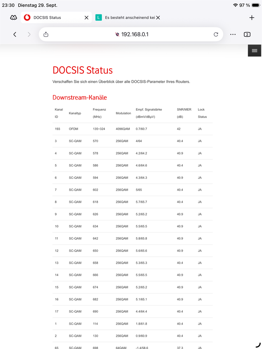Check the Wi-Fi status icon
The width and height of the screenshot is (262, 349).
(235, 5)
